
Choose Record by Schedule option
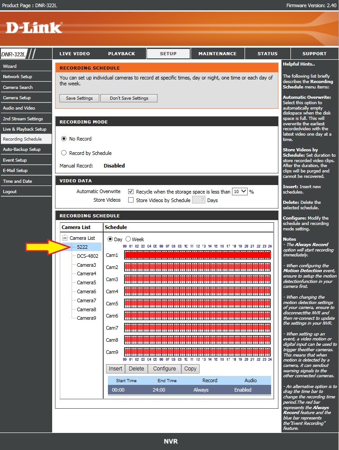click(x=64, y=153)
